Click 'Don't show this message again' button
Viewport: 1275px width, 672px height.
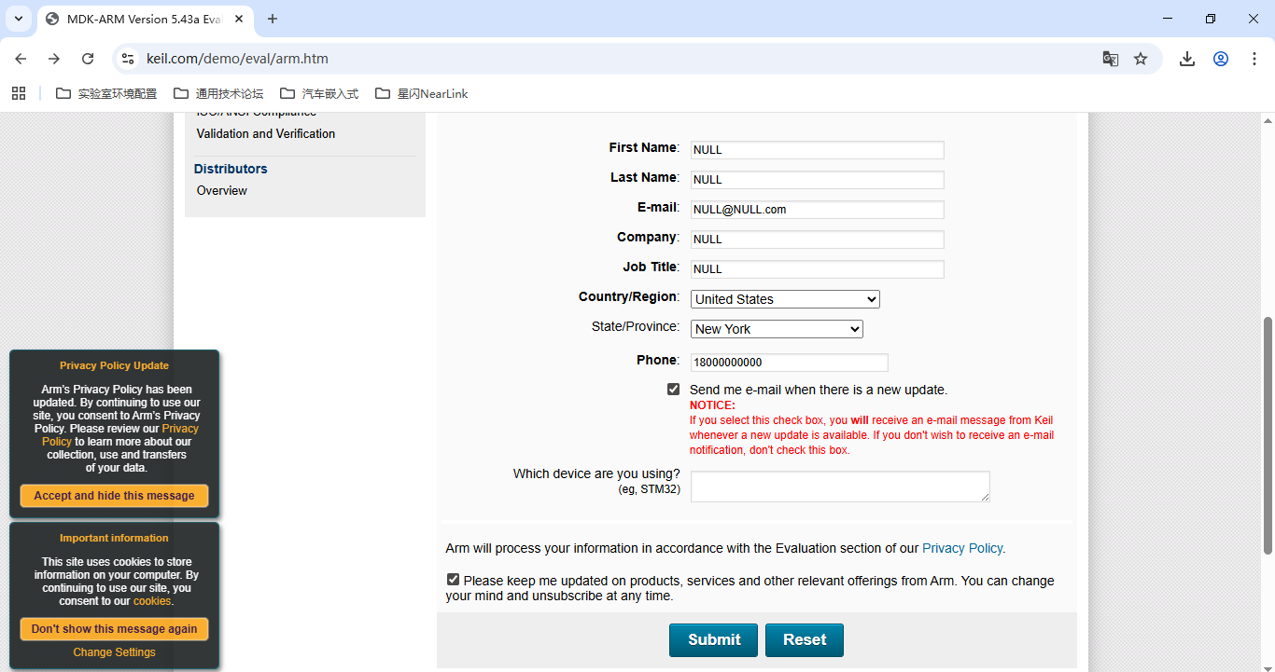pyautogui.click(x=114, y=629)
